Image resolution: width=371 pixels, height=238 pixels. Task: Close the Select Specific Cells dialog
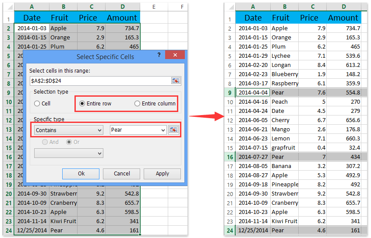point(175,56)
